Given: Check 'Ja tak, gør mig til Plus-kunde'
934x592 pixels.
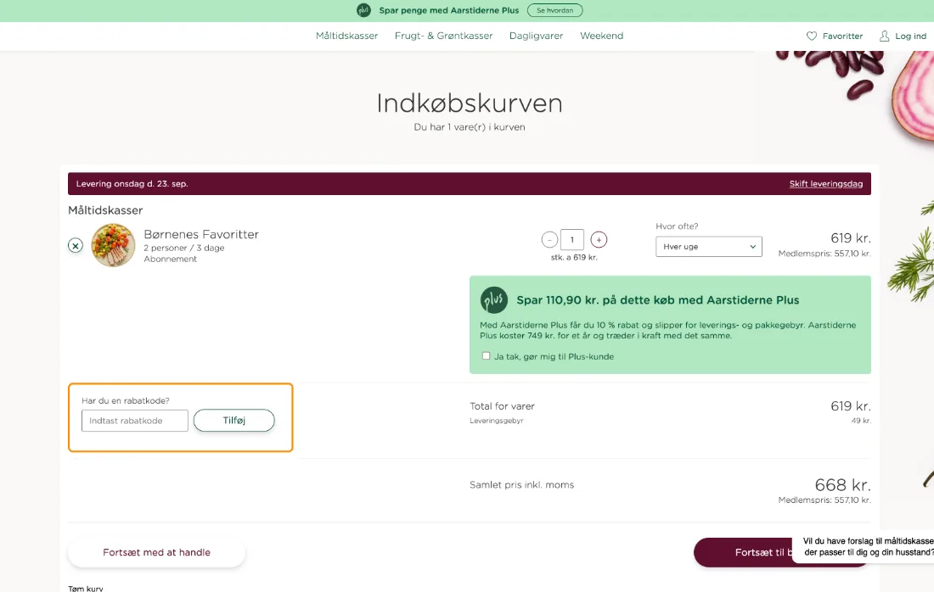Looking at the screenshot, I should click(x=486, y=356).
